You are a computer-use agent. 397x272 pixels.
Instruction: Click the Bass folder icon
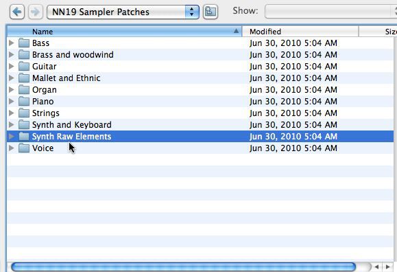tap(24, 43)
